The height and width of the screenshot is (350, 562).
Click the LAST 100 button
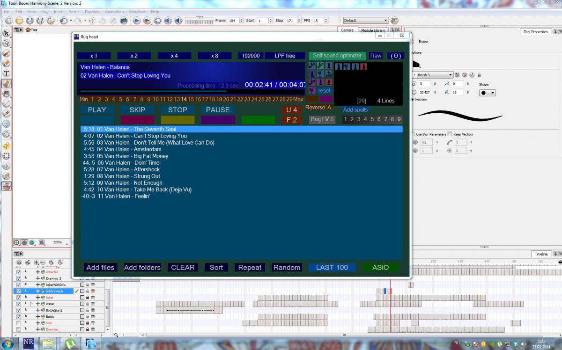pyautogui.click(x=332, y=268)
